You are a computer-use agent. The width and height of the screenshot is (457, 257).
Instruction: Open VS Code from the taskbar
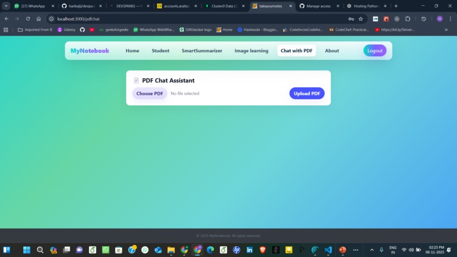pyautogui.click(x=328, y=250)
